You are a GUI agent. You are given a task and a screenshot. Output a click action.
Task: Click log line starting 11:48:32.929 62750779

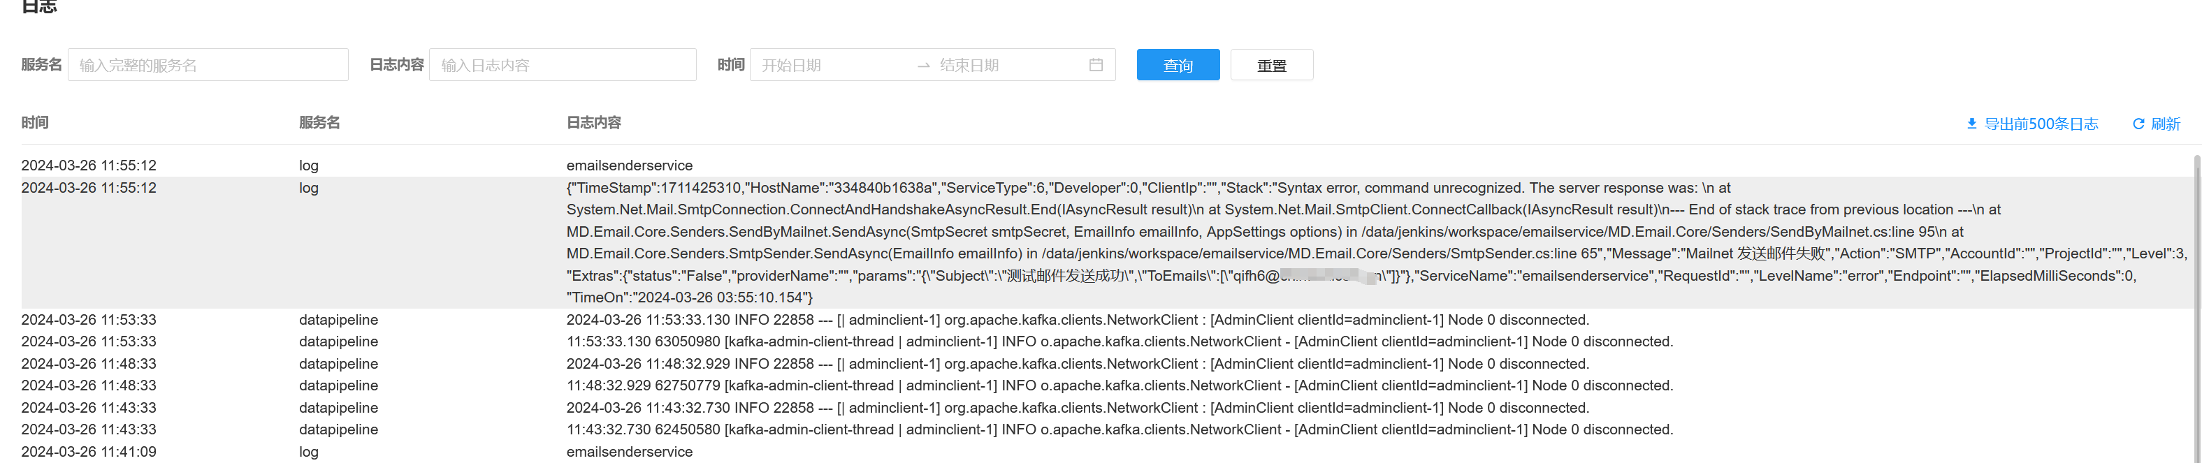coord(1120,385)
